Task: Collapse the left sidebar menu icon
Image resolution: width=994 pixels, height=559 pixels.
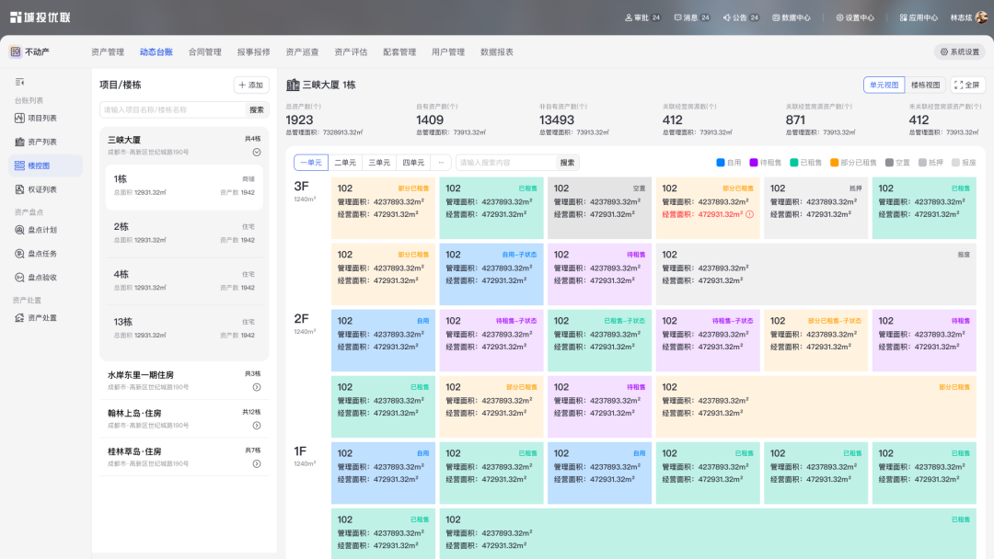Action: point(20,82)
